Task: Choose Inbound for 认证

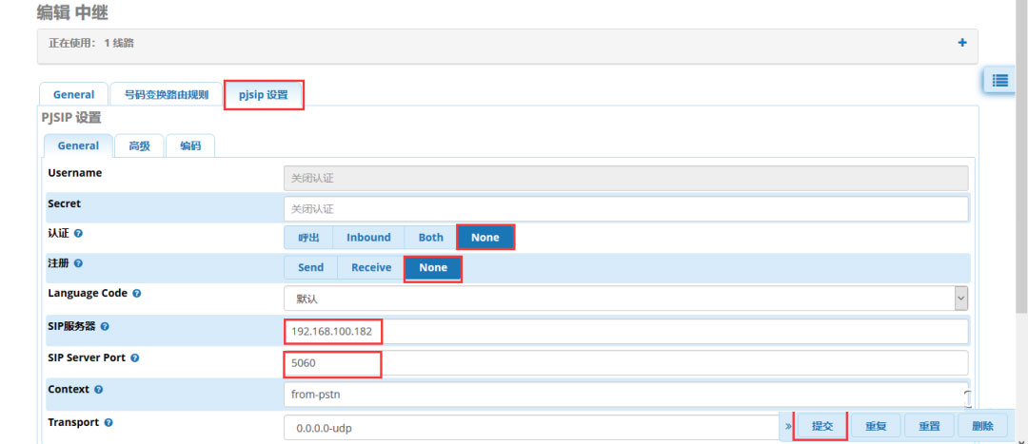Action: (x=368, y=237)
